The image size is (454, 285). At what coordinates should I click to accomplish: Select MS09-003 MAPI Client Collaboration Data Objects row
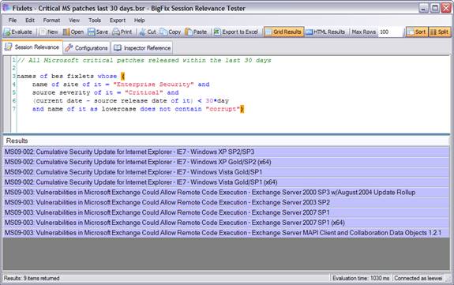tap(227, 233)
